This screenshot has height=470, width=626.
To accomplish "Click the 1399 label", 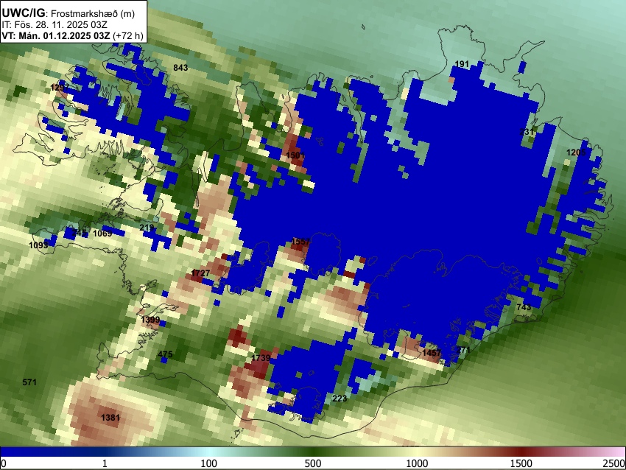I will 150,320.
